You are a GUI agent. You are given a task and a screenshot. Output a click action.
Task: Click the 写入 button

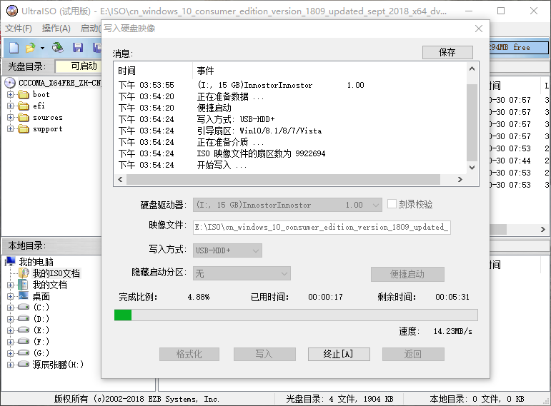point(264,354)
